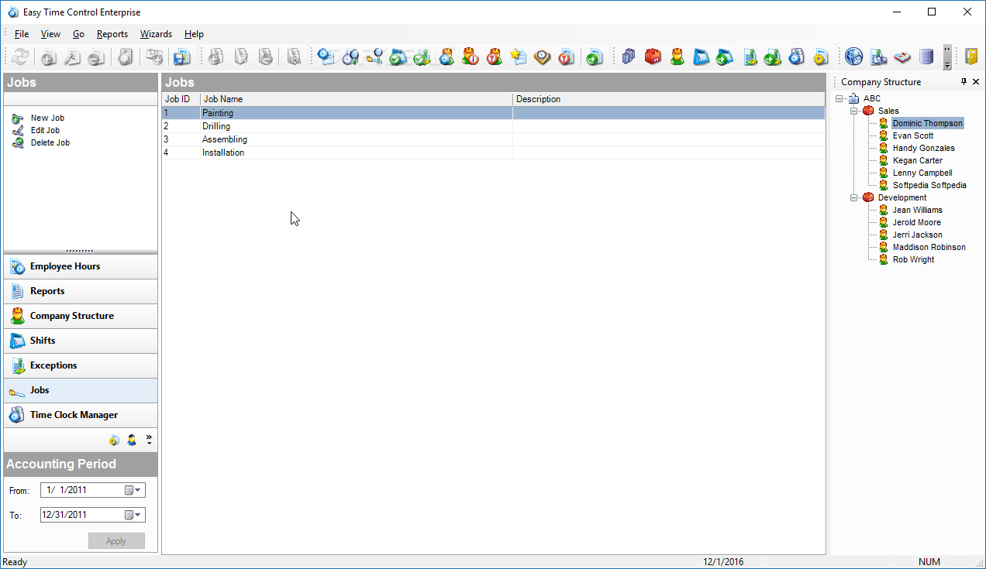Screen dimensions: 986x569
Task: Open the Reports menu
Action: coord(112,34)
